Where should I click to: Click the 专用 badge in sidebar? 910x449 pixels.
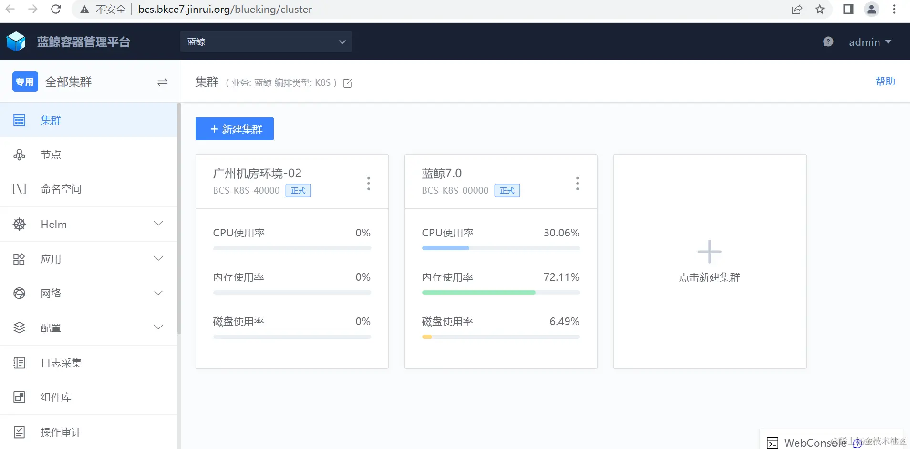tap(25, 82)
